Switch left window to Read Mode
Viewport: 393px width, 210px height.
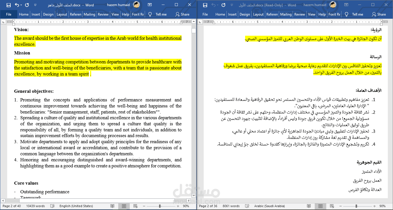pyautogui.click(x=112, y=206)
